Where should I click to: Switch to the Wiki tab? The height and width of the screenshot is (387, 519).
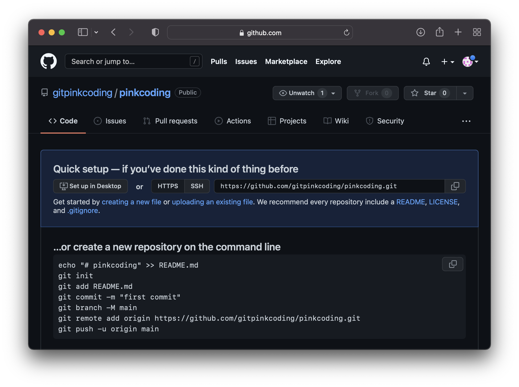pos(336,121)
